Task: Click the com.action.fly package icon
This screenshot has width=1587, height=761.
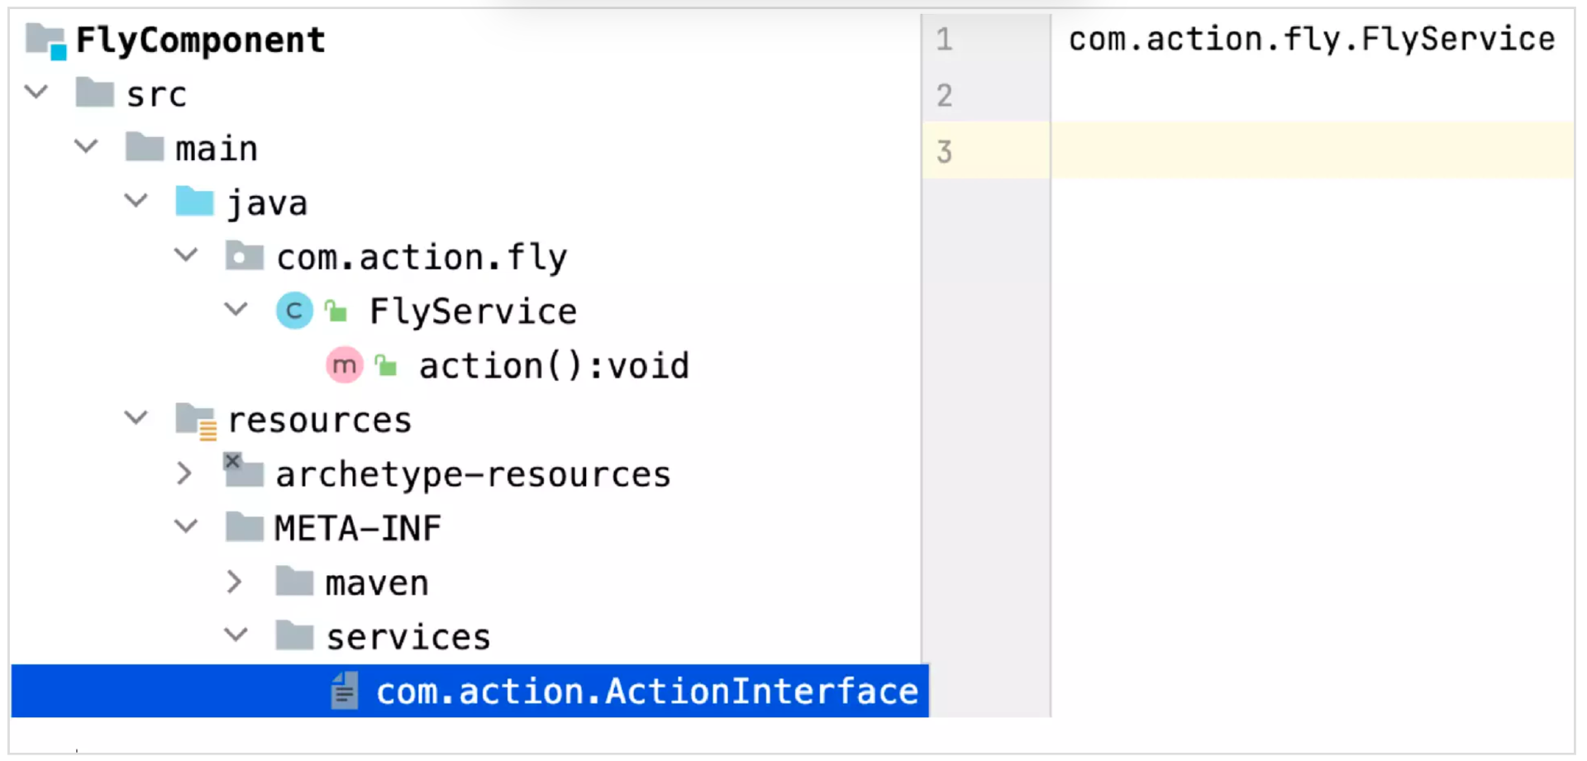Action: point(245,256)
